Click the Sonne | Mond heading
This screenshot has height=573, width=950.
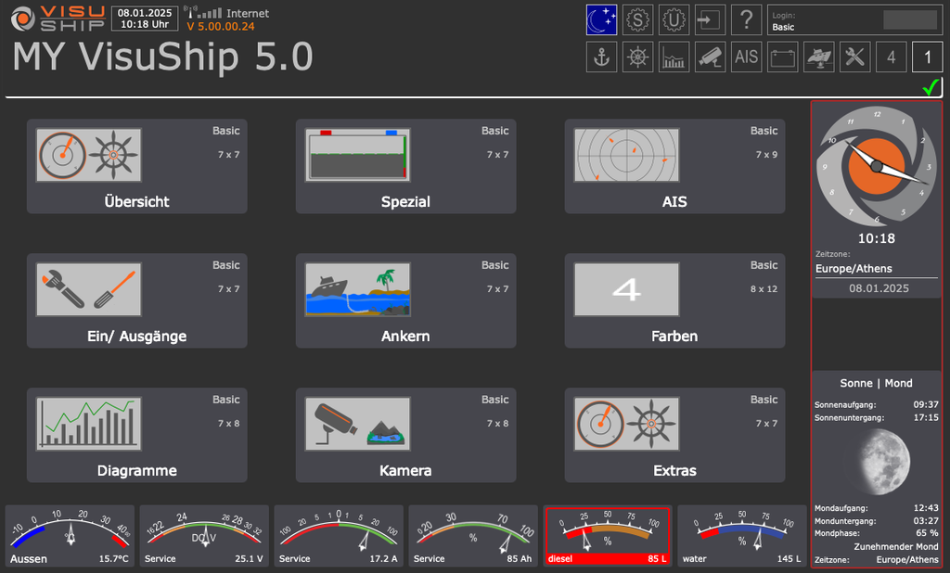(876, 383)
